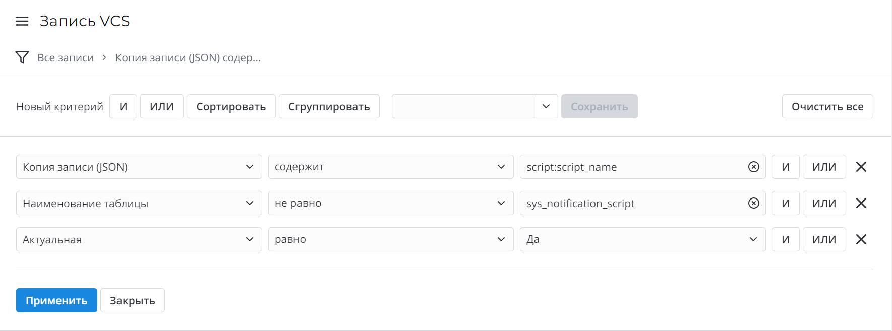Add sorting with Сортировать button
Screen dimensions: 892x331
point(231,106)
